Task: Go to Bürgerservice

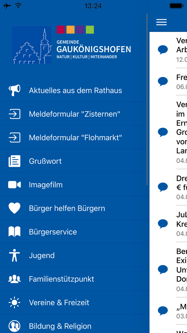Action: point(75,232)
